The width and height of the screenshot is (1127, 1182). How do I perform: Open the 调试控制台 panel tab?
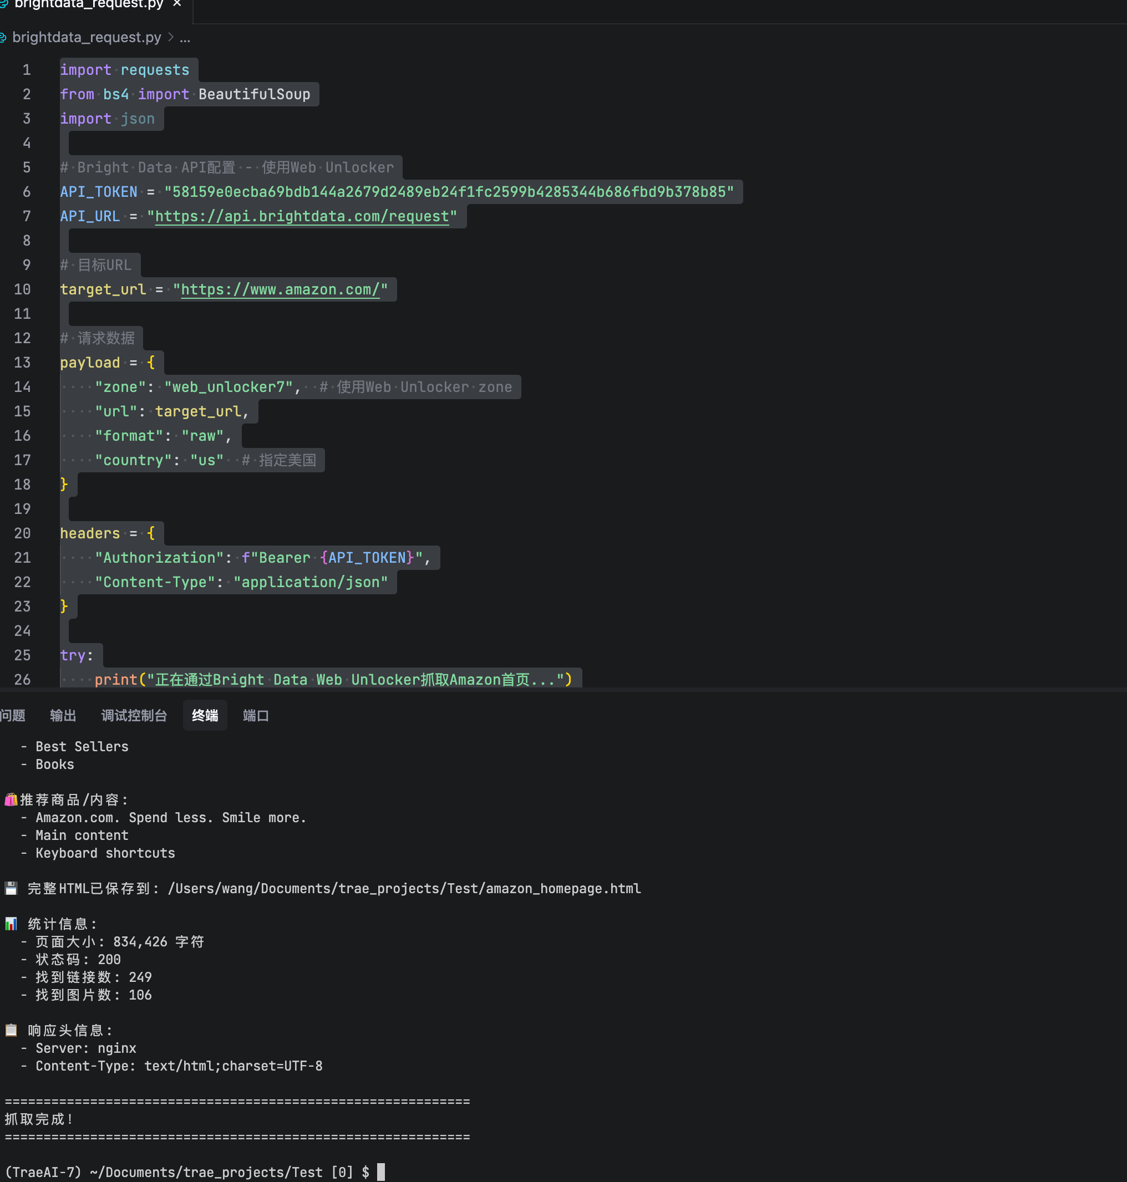coord(134,715)
